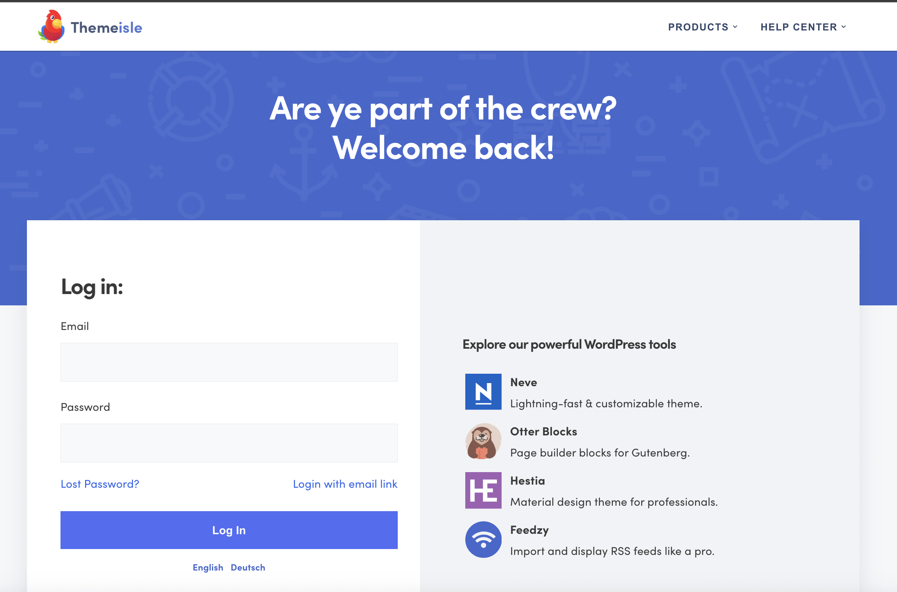Viewport: 897px width, 592px height.
Task: Click the Themeisle parrot logo icon
Action: (51, 27)
